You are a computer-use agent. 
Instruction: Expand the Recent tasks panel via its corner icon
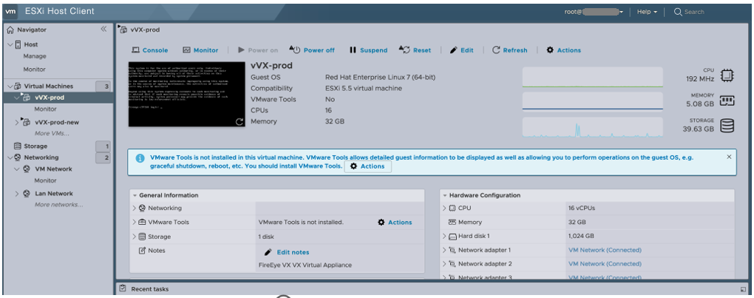point(743,289)
